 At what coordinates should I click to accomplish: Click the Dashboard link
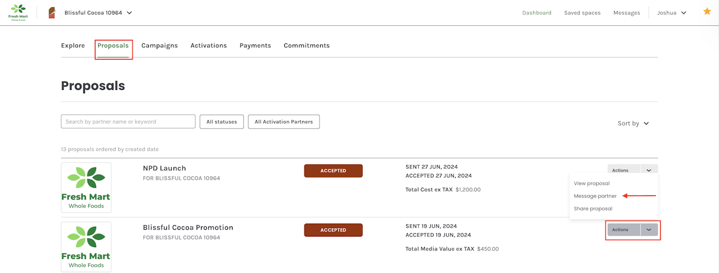(x=536, y=12)
